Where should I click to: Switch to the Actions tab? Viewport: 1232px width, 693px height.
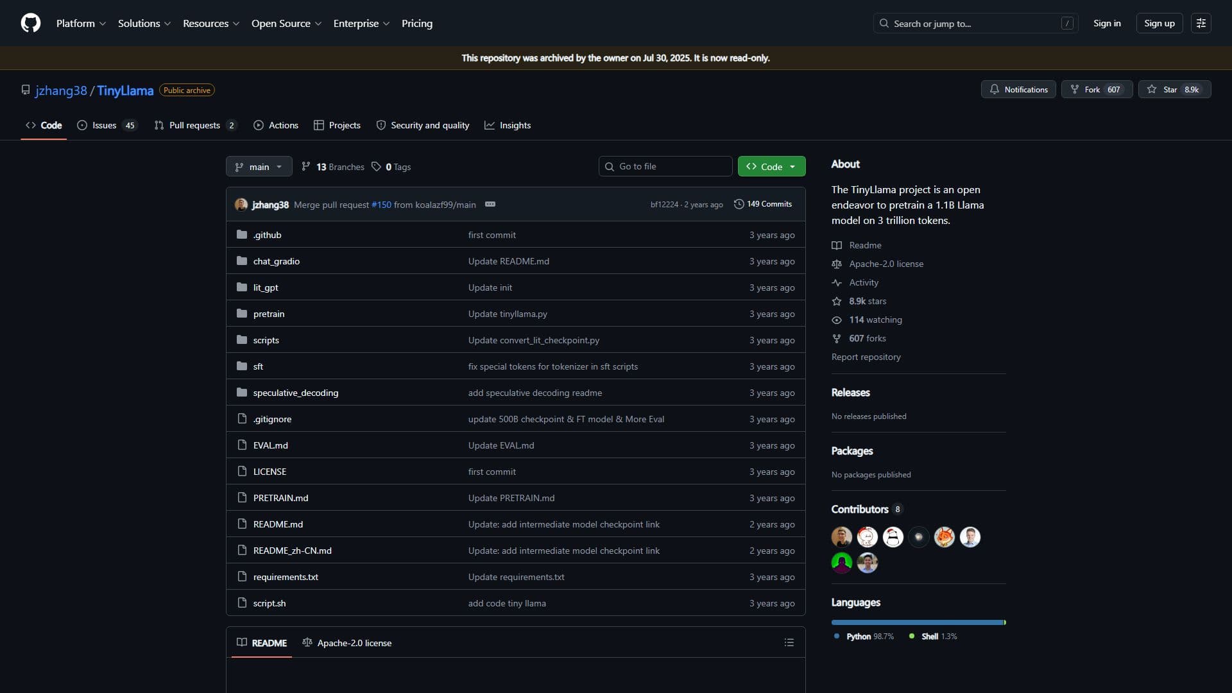pos(276,125)
